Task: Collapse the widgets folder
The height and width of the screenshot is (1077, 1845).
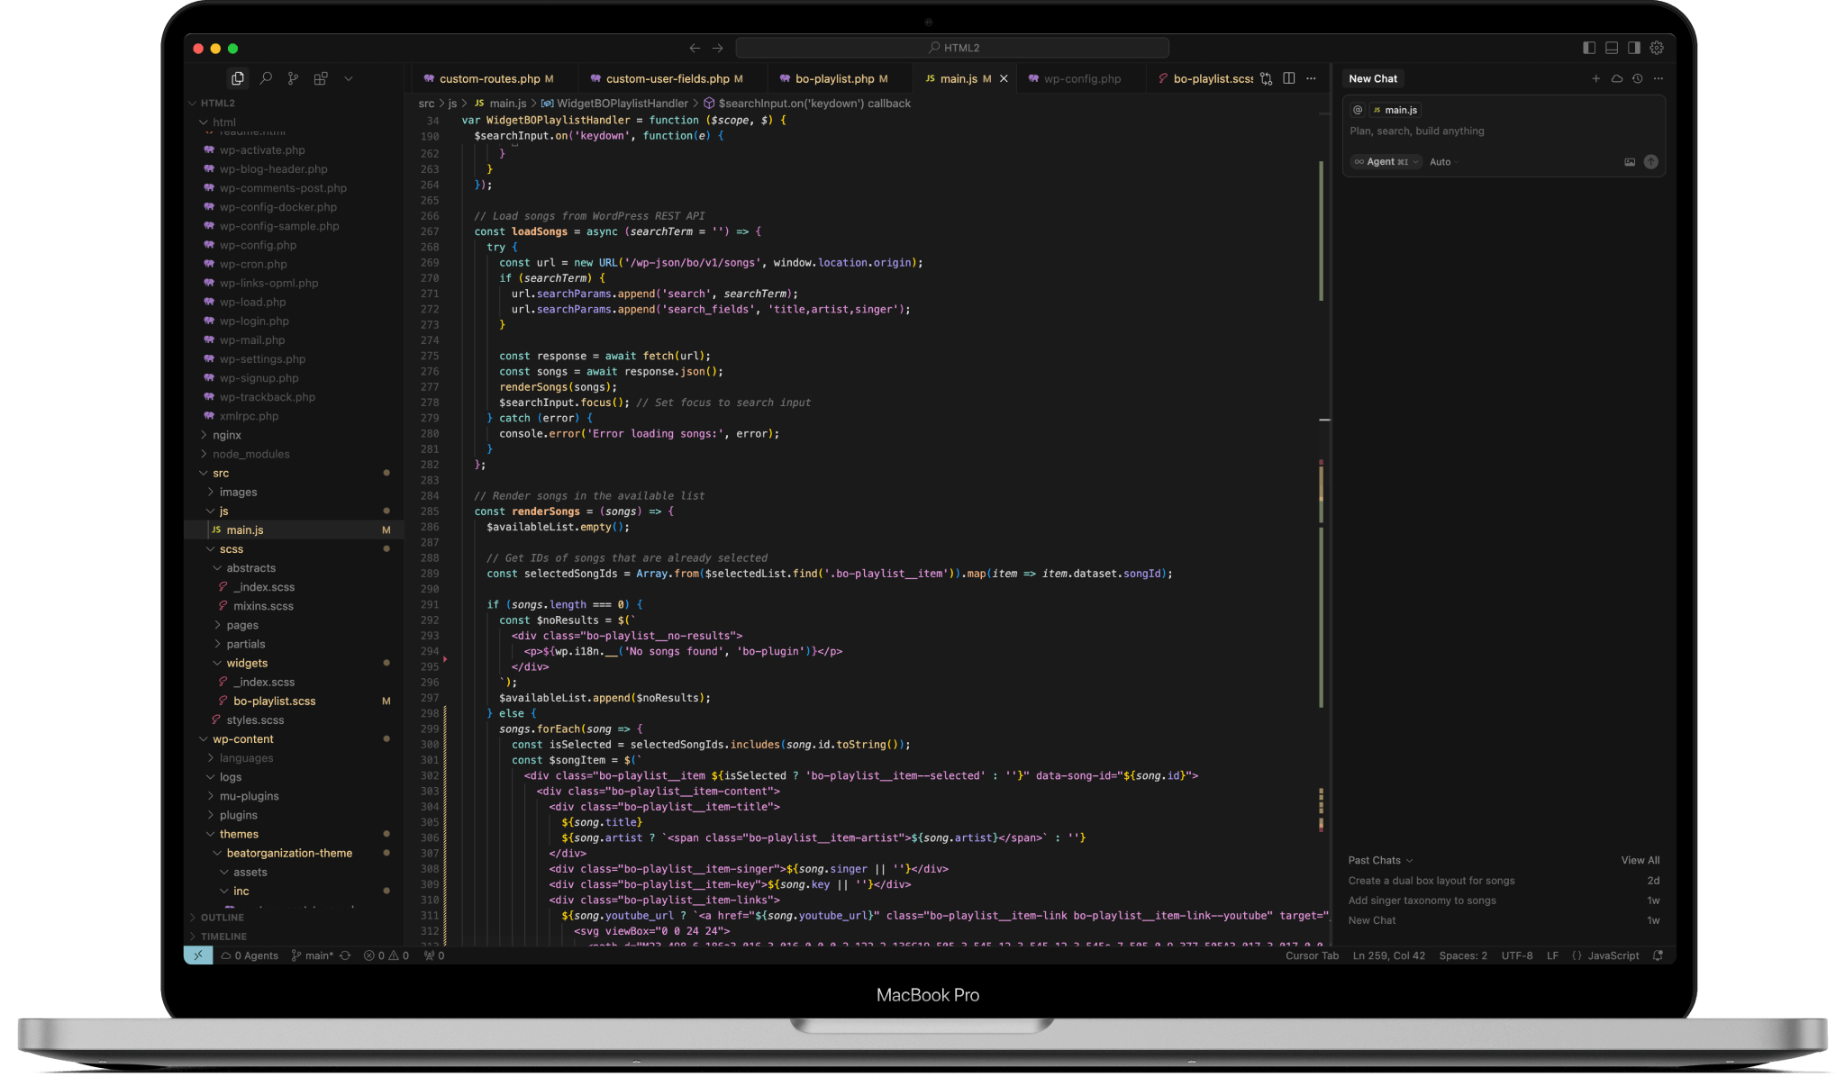Action: pyautogui.click(x=246, y=663)
